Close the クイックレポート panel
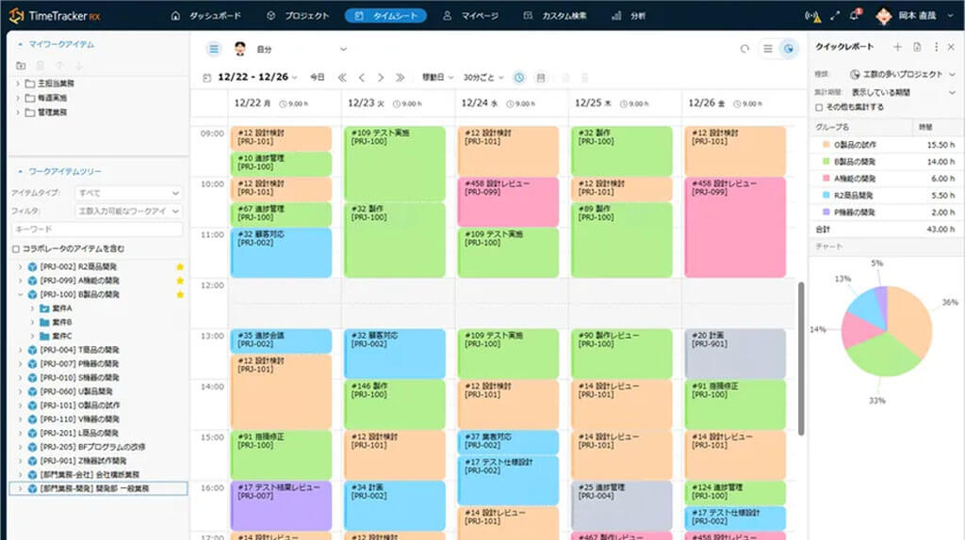This screenshot has height=540, width=965. tap(951, 47)
